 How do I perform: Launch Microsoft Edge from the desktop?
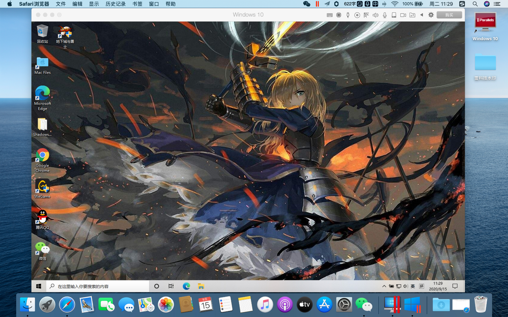pyautogui.click(x=43, y=98)
